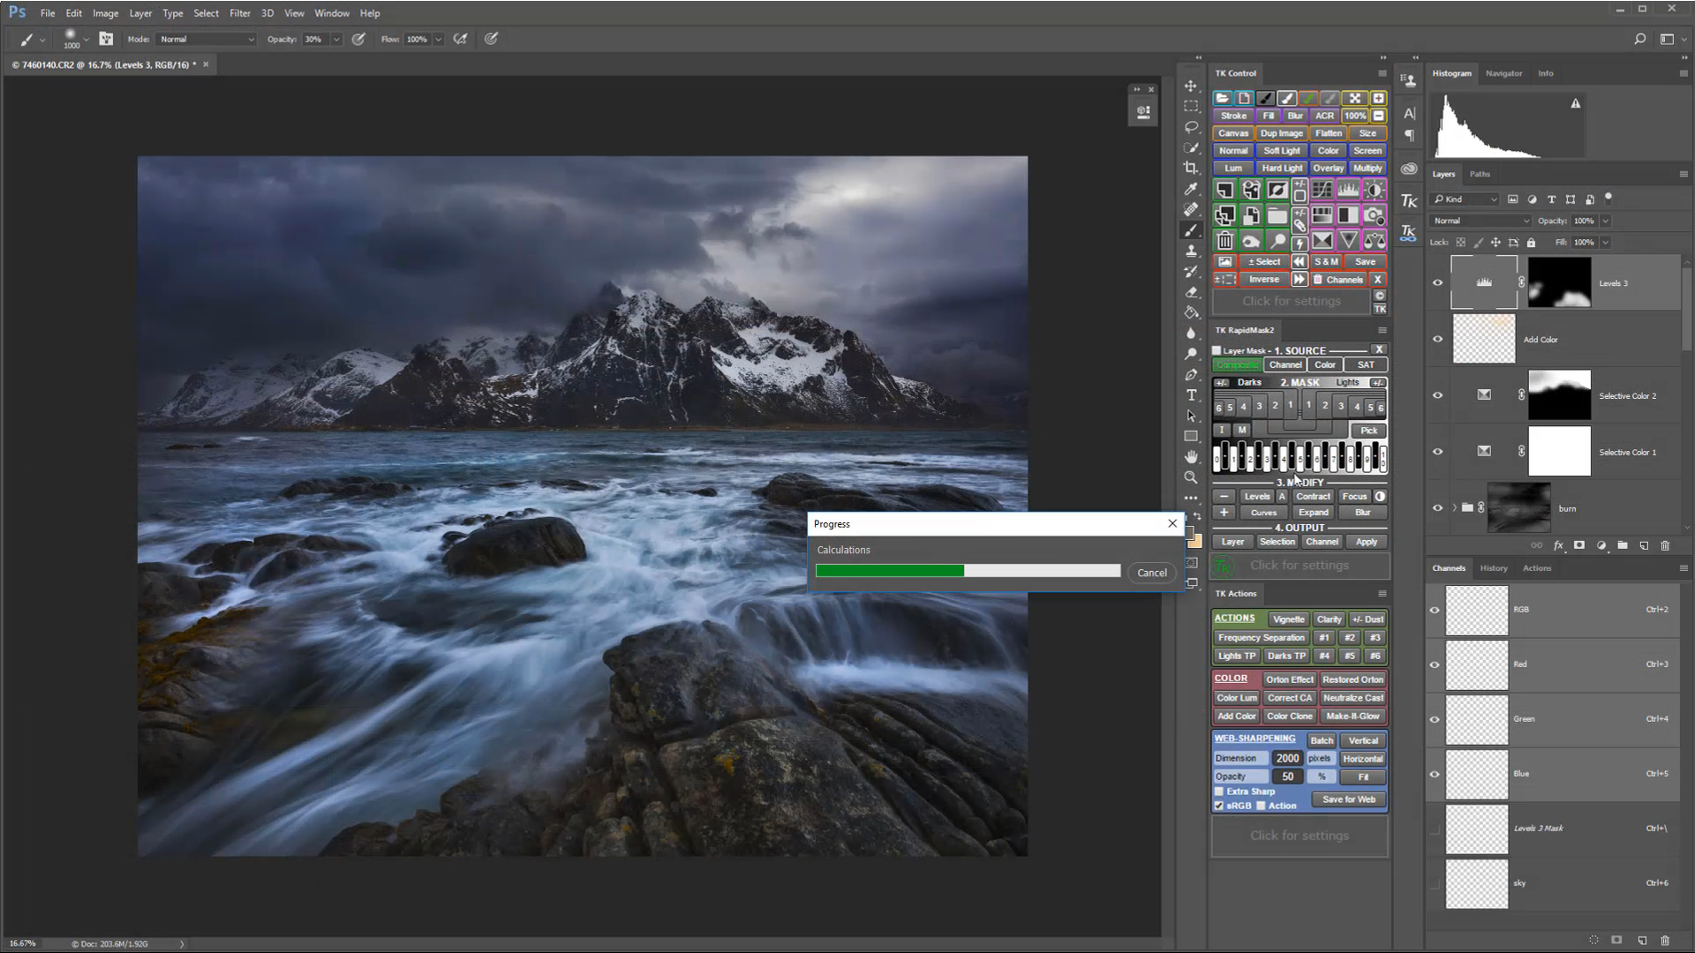The height and width of the screenshot is (953, 1695).
Task: Hide the Levels 3 layer
Action: (1437, 283)
